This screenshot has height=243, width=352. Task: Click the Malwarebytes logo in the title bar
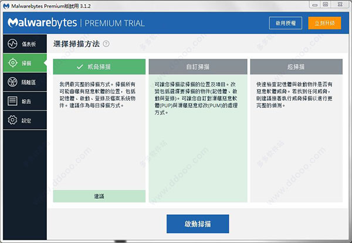tap(6, 6)
